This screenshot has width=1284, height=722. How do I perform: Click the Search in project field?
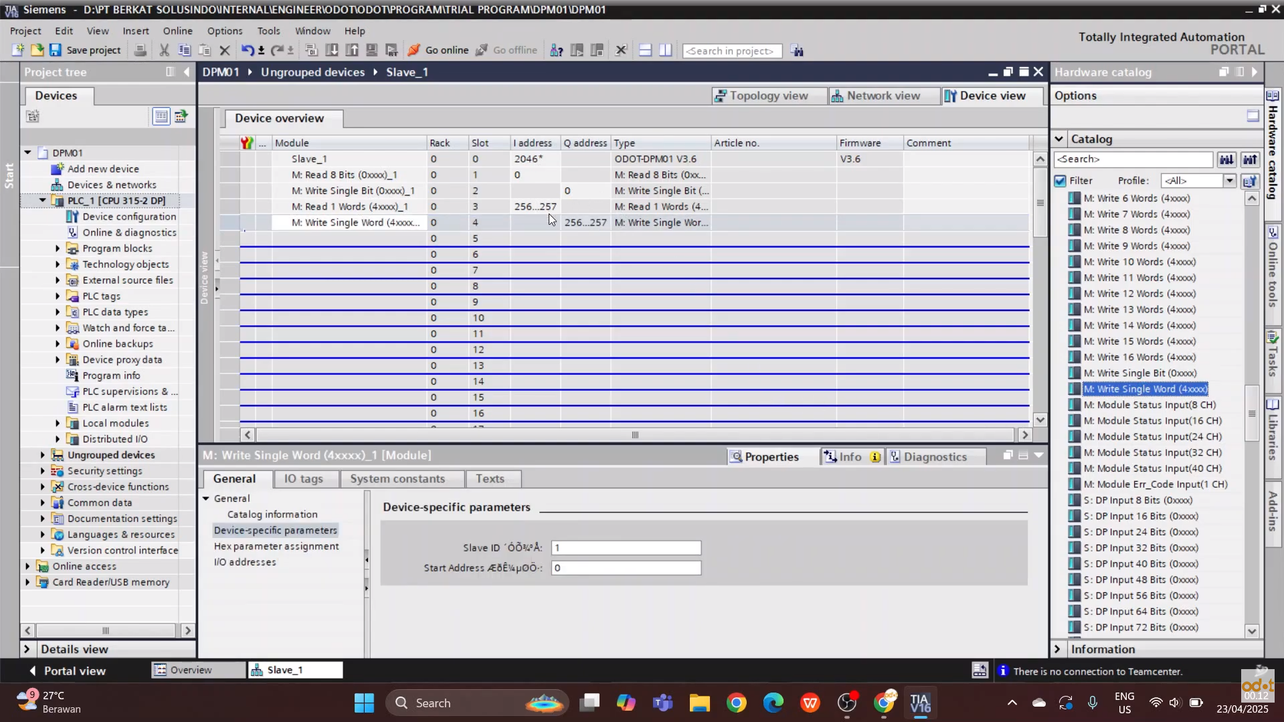pos(732,51)
